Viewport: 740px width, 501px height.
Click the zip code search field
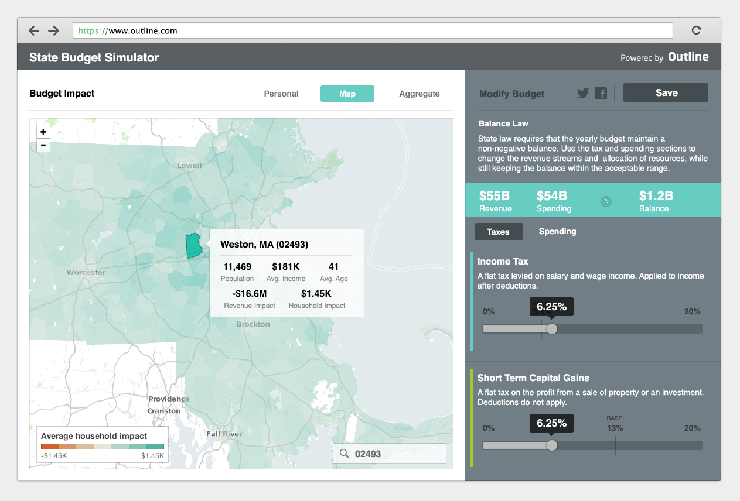395,454
